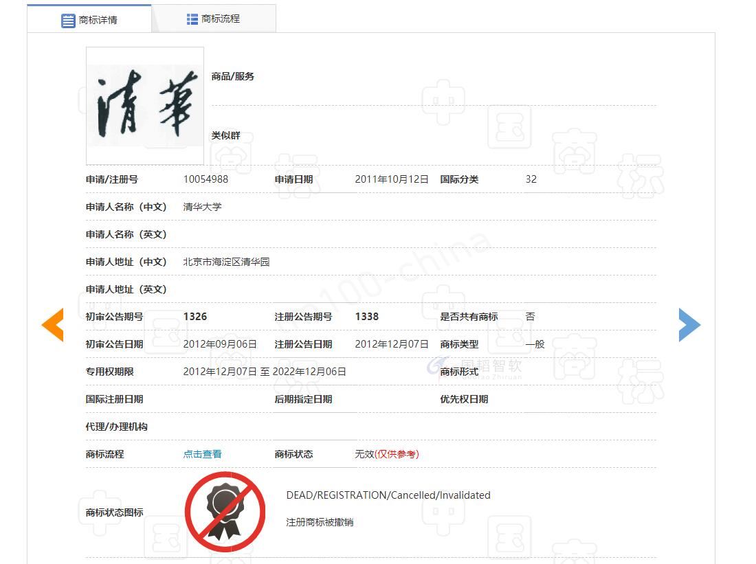Screen dimensions: 756x564
Task: Click the 类似群 label
Action: click(225, 135)
